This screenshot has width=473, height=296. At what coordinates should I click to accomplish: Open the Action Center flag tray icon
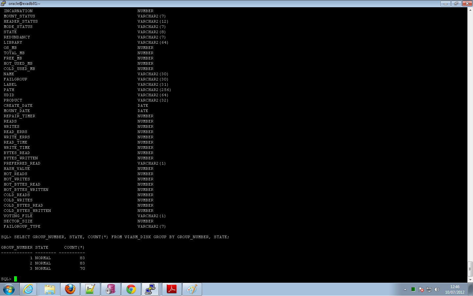pyautogui.click(x=421, y=289)
